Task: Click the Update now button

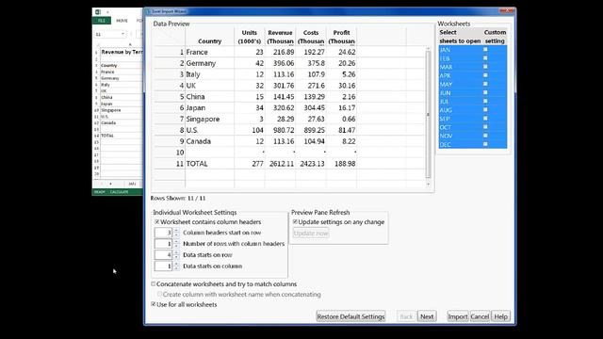Action: pos(311,233)
